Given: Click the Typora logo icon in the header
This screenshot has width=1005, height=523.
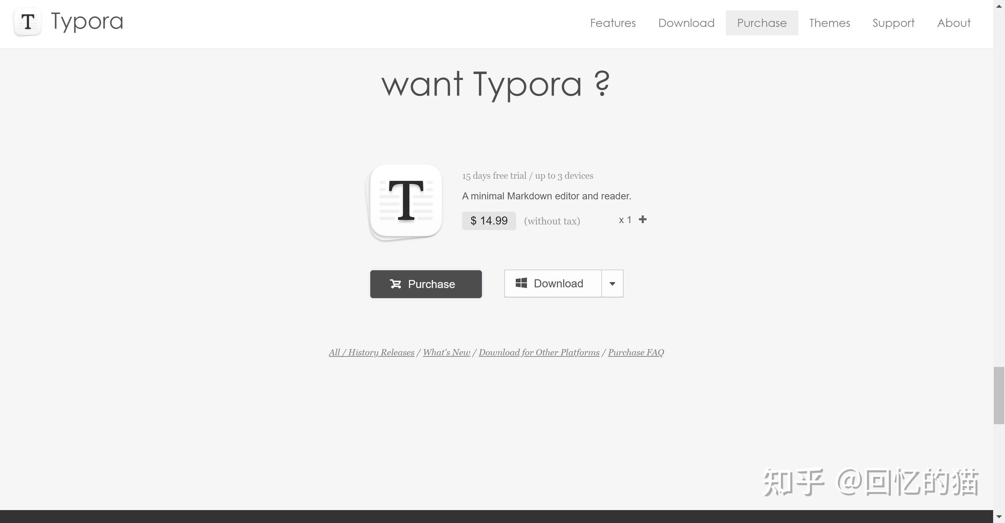Looking at the screenshot, I should click(x=28, y=22).
